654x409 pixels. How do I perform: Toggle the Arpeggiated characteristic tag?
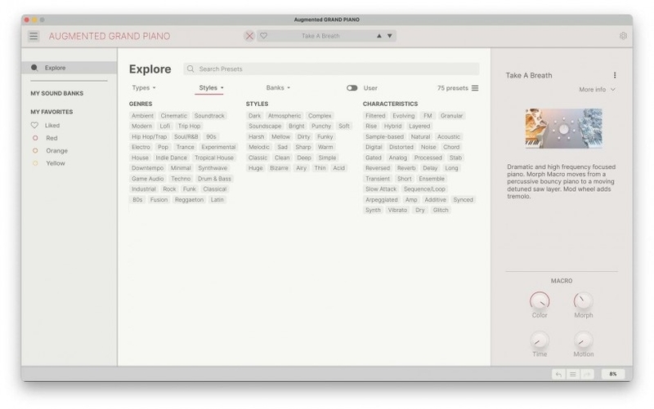tap(382, 200)
